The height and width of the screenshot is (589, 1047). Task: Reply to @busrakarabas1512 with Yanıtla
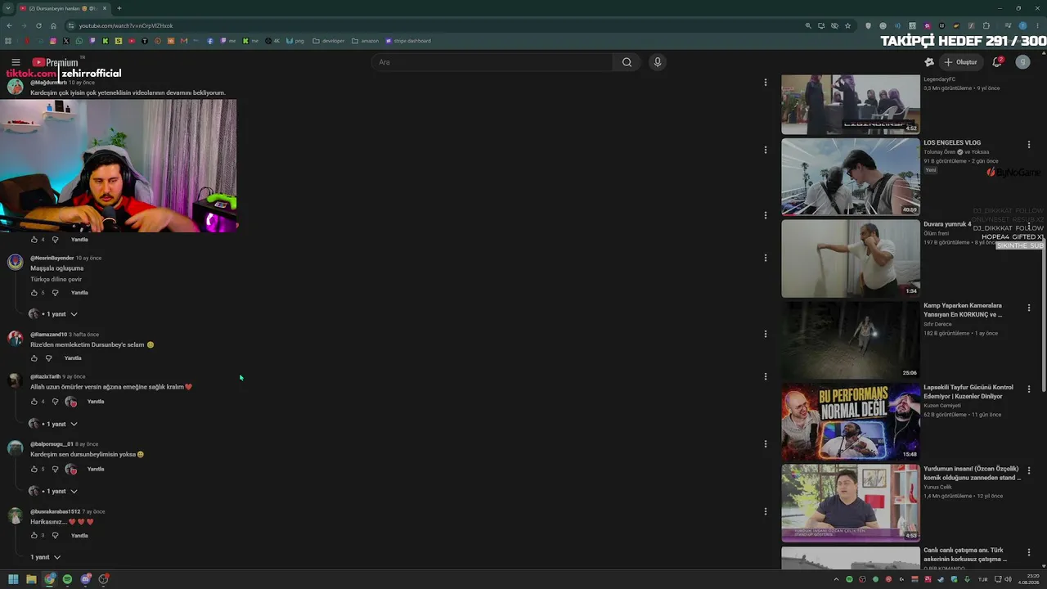(79, 536)
